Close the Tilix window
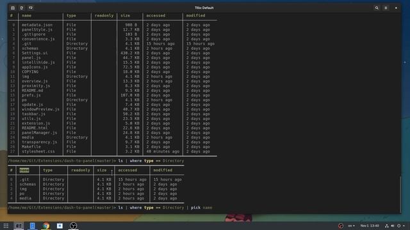The width and height of the screenshot is (410, 230). [x=396, y=8]
